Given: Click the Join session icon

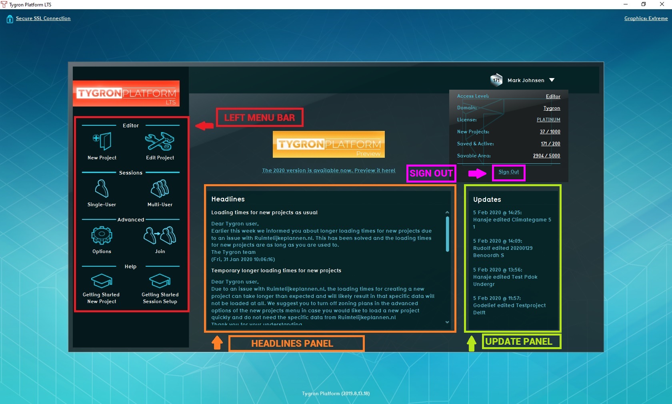Looking at the screenshot, I should click(x=160, y=236).
